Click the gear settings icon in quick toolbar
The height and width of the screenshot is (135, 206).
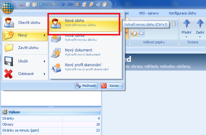[x=105, y=5]
